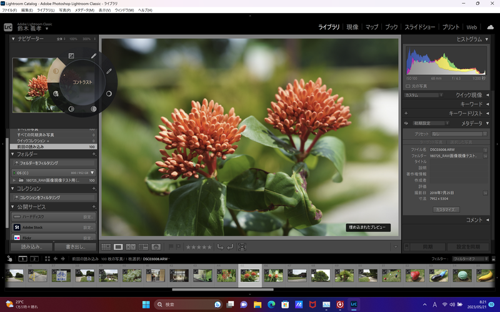Viewport: 500px width, 312px height.
Task: Rotate photo clockwise in toolbar
Action: pos(230,246)
